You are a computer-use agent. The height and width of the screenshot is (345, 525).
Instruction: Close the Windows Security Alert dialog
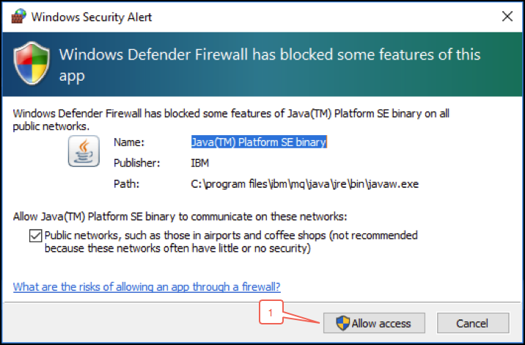tap(507, 16)
